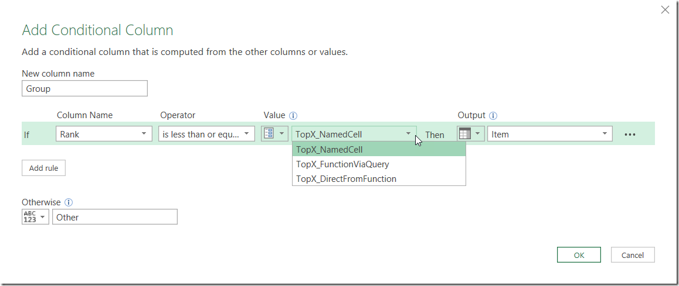This screenshot has height=286, width=679.
Task: Confirm with the OK button
Action: 579,255
